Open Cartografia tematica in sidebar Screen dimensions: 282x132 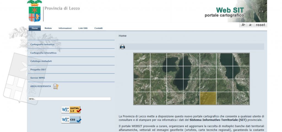coord(42,44)
